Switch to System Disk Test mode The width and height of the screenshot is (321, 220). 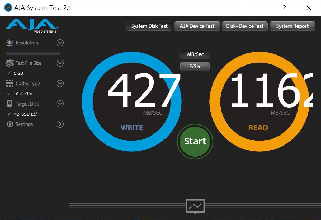point(149,26)
